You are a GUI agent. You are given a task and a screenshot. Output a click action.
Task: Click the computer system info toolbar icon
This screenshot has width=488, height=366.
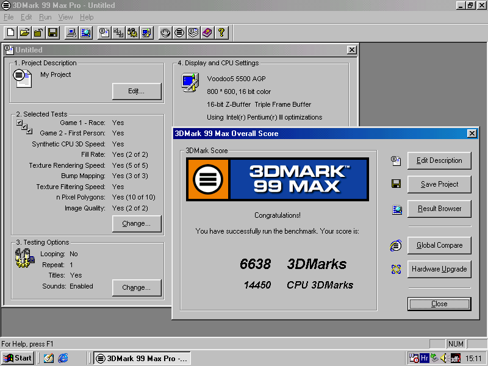point(71,32)
